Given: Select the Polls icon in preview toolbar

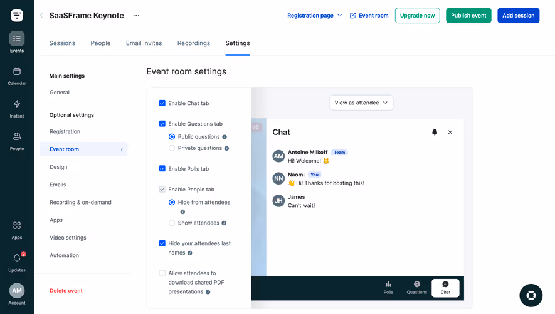Looking at the screenshot, I should point(388,288).
